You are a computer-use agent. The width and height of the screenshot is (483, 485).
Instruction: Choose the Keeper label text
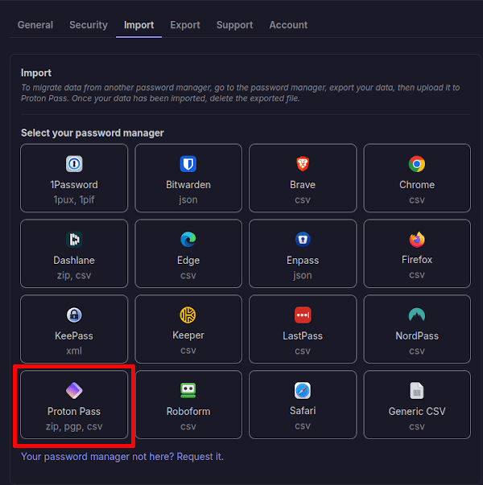(188, 335)
